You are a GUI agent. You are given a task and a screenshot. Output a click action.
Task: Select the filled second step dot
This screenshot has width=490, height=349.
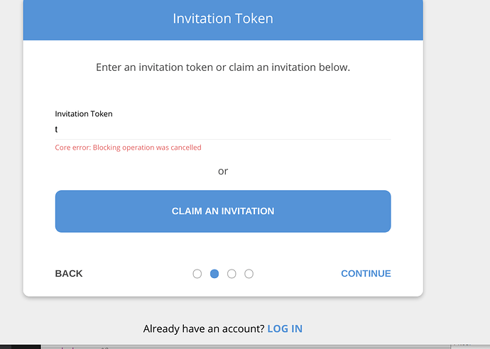tap(214, 274)
